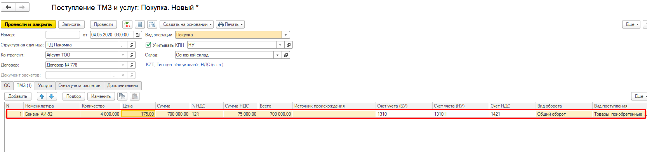
Task: Open the Печать dropdown menu
Action: tap(230, 24)
